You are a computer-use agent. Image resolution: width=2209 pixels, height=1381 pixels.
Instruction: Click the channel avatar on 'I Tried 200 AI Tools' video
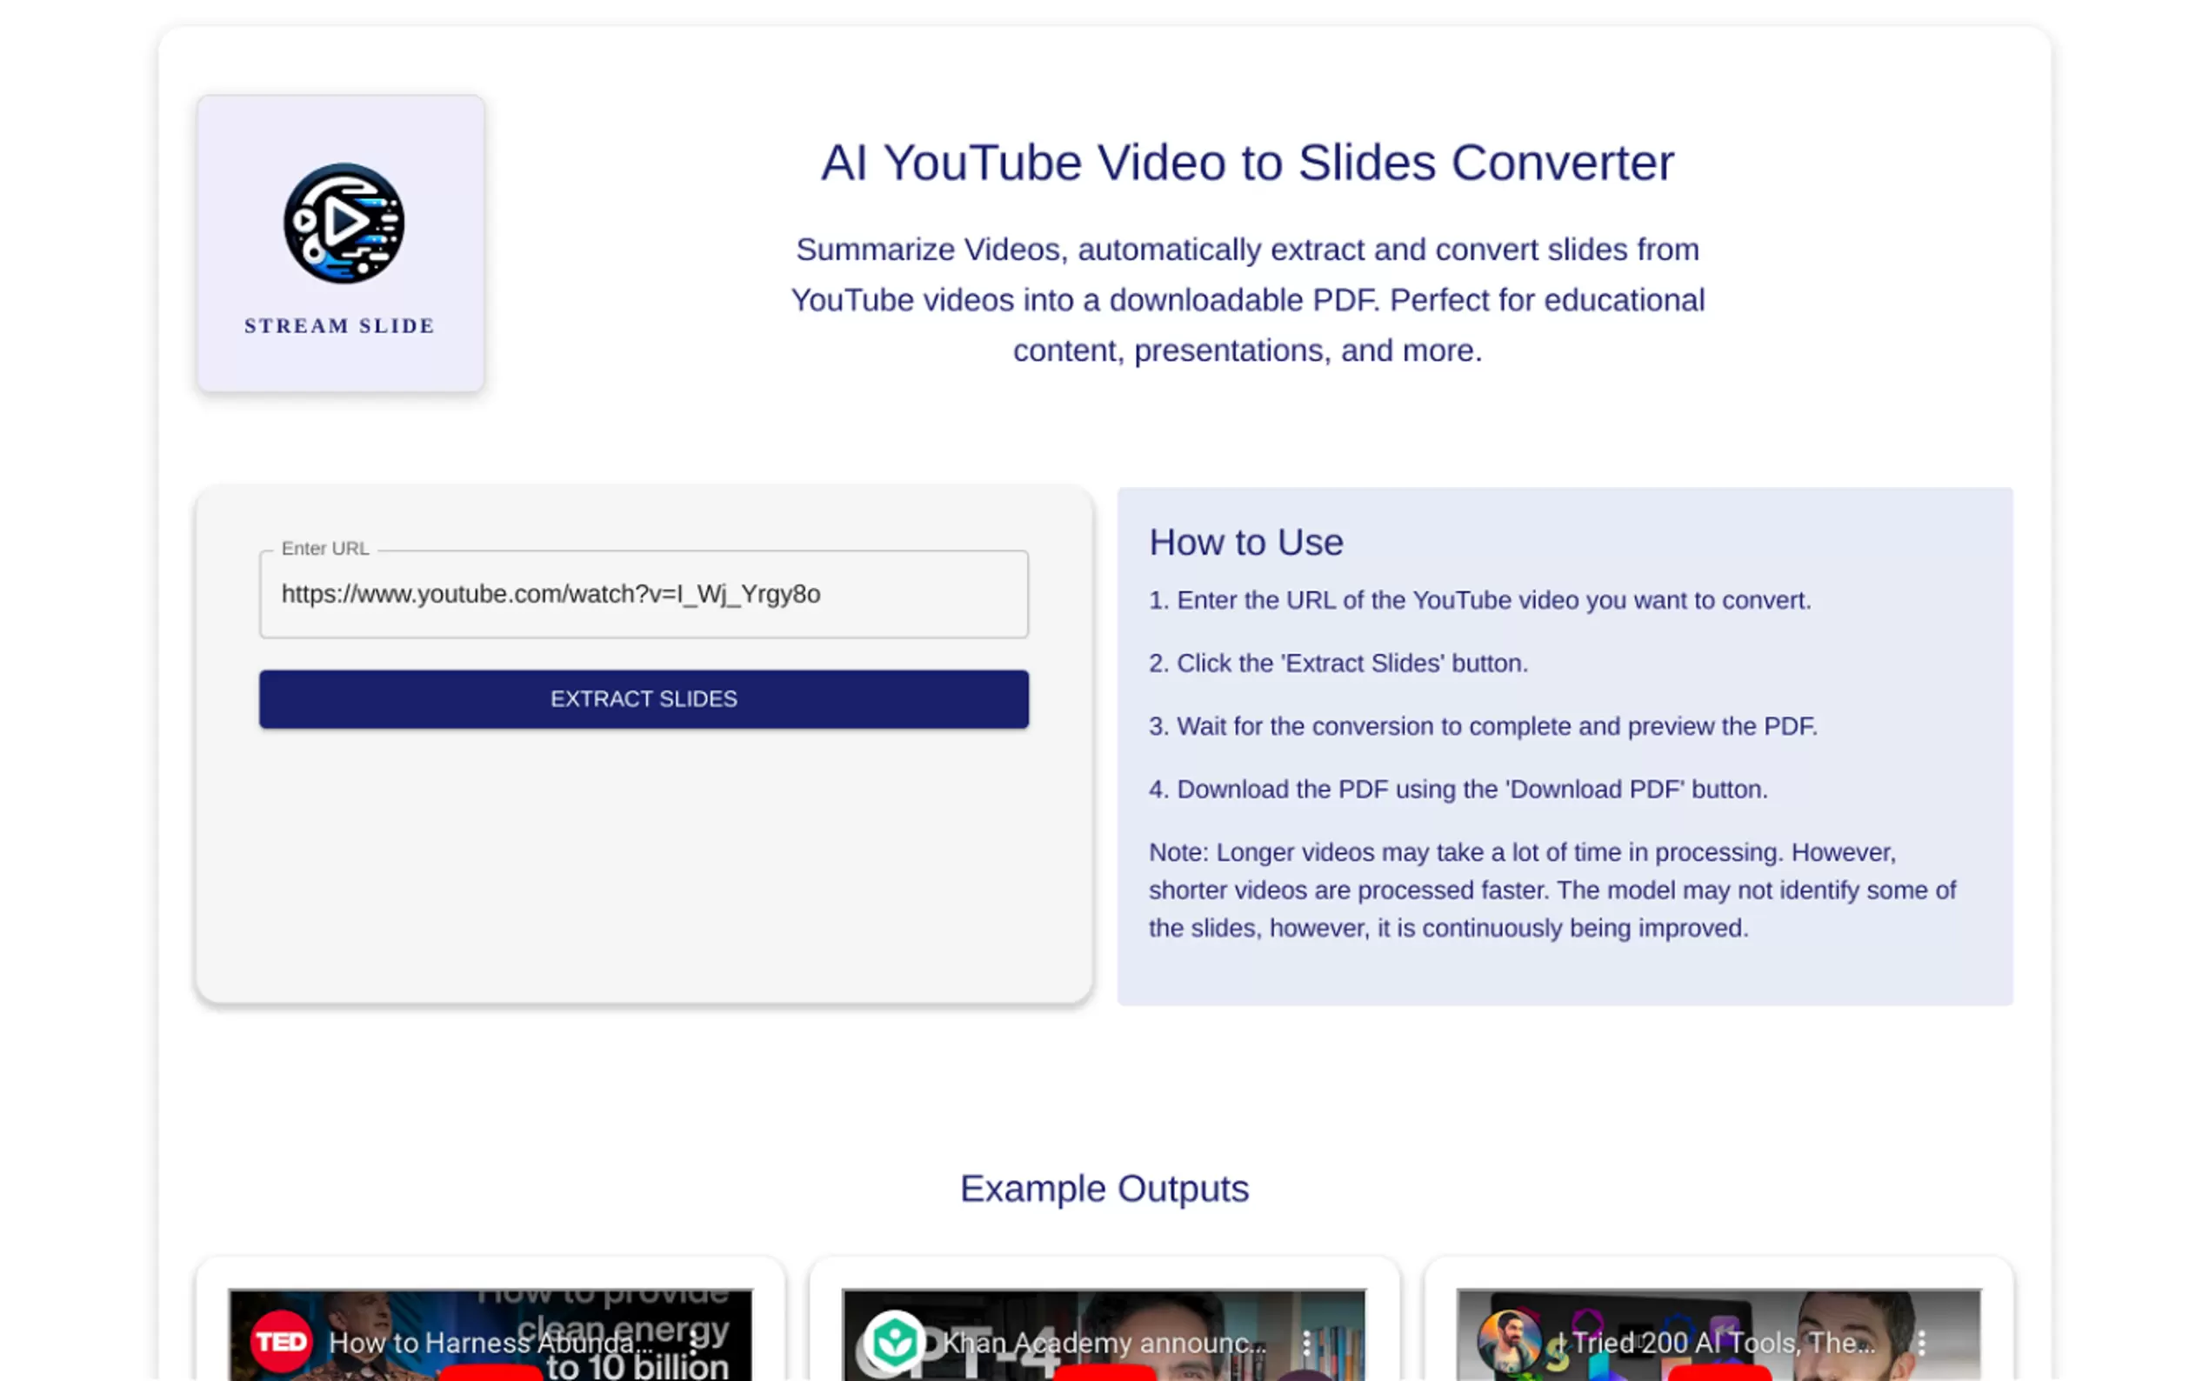1510,1342
